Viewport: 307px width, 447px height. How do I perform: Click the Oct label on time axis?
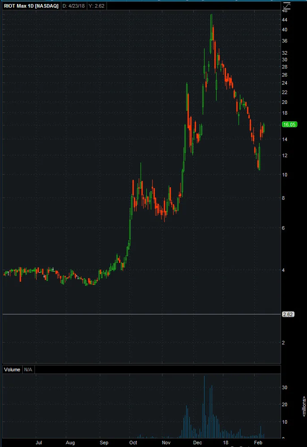pos(133,443)
